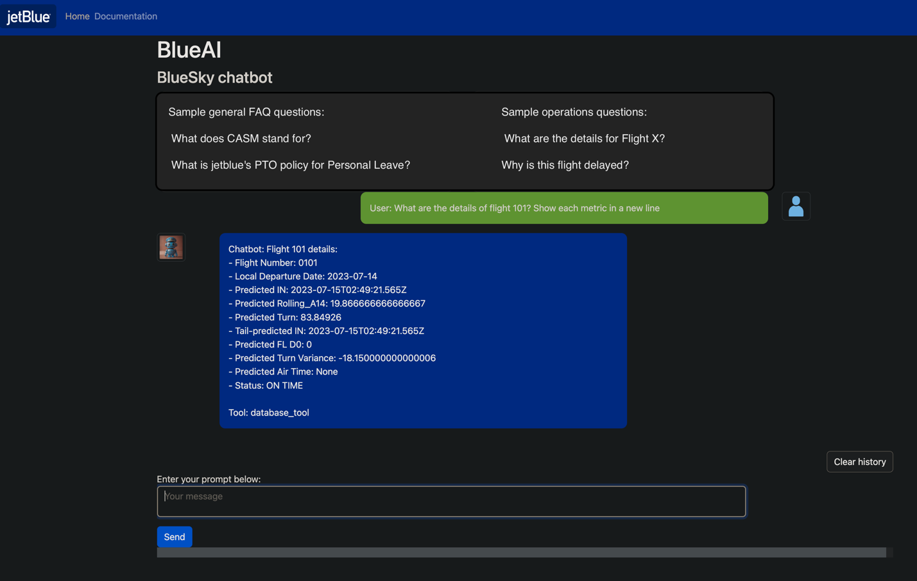Click the 'Tail-predicted IN' line
Viewport: 917px width, 581px height.
(x=327, y=331)
